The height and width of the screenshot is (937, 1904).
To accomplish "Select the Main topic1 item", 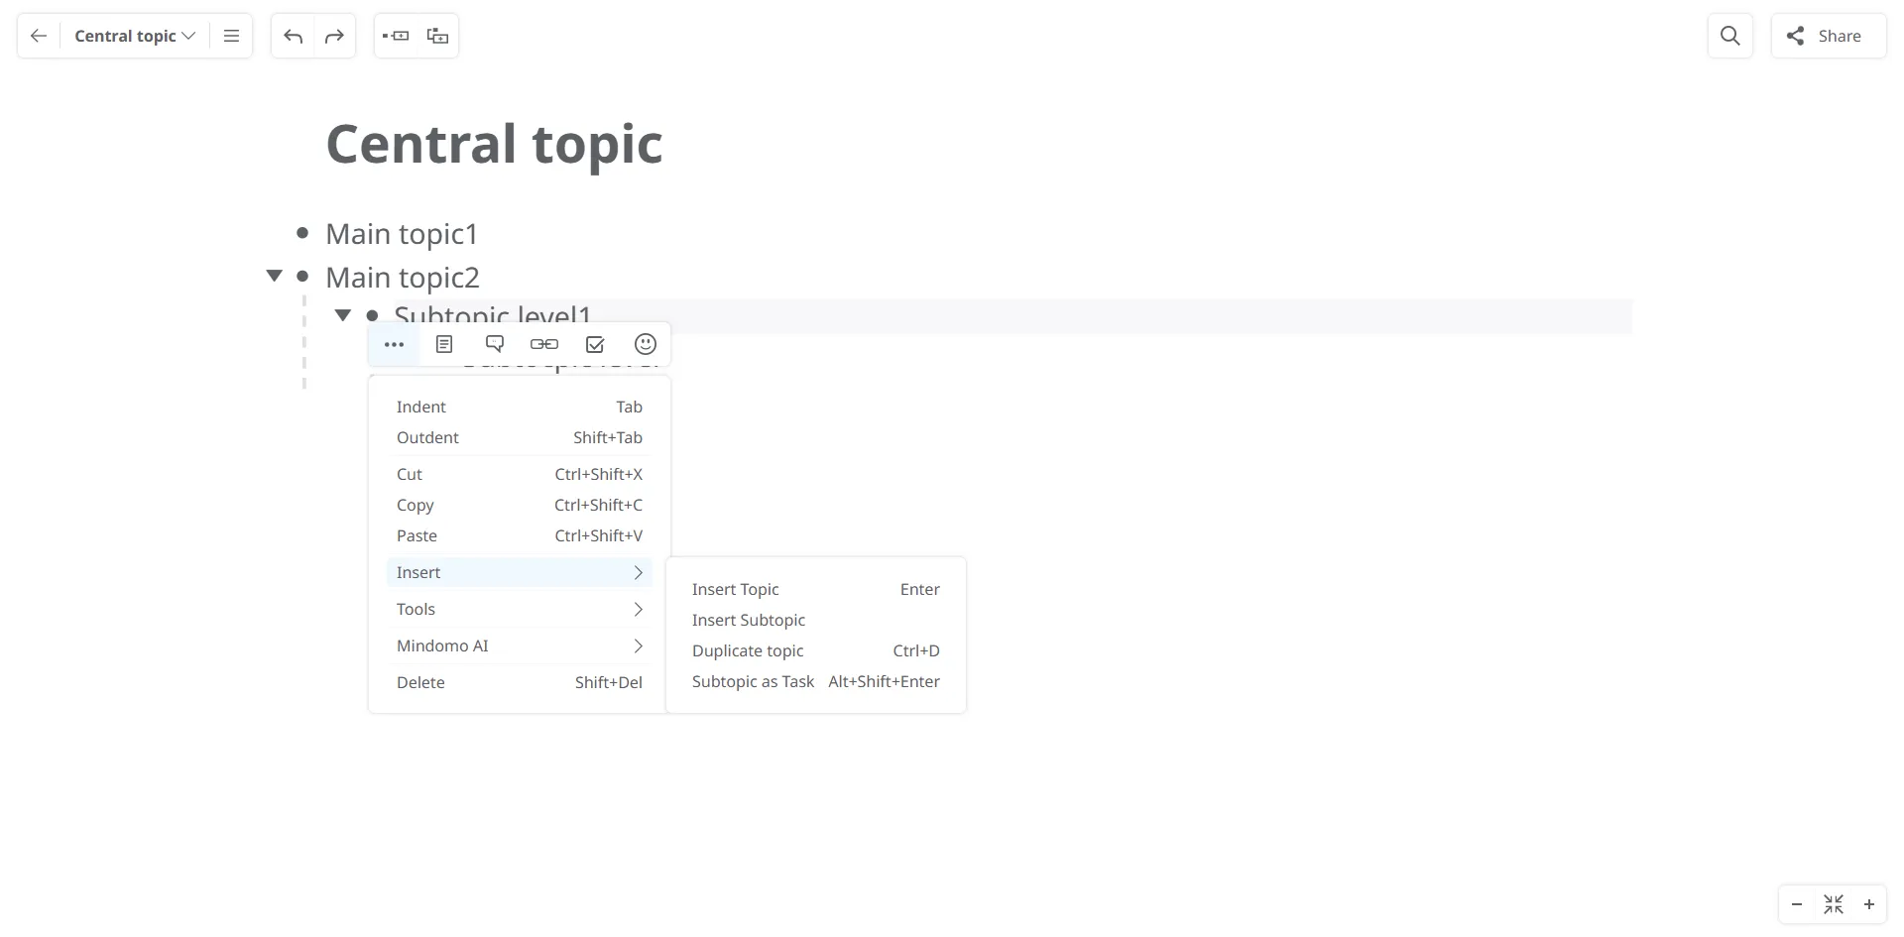I will click(402, 234).
